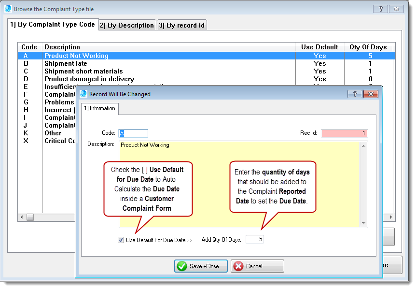Switch to the By record id tab
416x289 pixels.
click(x=182, y=25)
